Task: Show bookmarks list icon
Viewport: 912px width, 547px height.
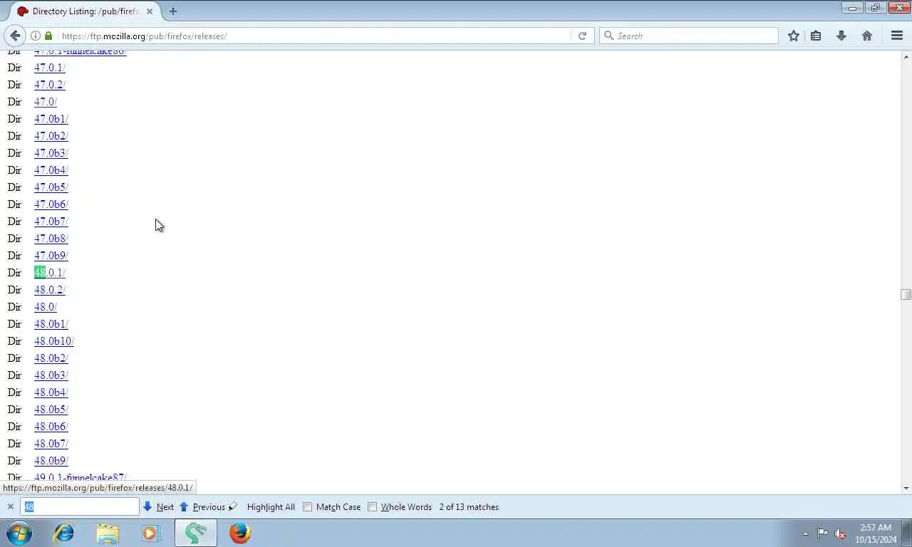Action: [x=816, y=36]
